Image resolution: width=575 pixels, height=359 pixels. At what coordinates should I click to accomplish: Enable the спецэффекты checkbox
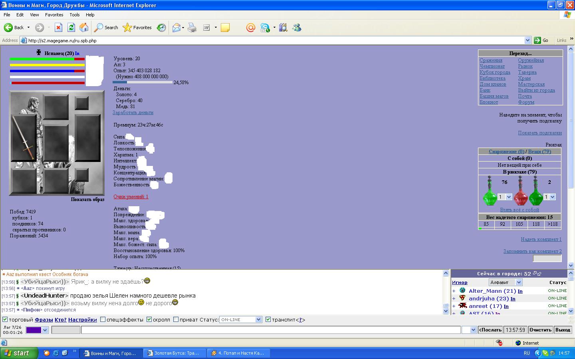[103, 320]
